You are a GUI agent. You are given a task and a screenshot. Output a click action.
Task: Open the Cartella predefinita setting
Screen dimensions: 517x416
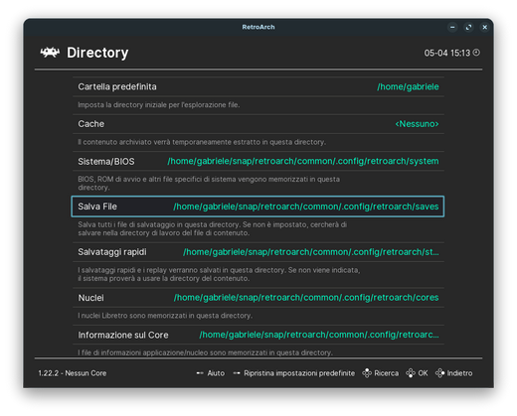258,86
